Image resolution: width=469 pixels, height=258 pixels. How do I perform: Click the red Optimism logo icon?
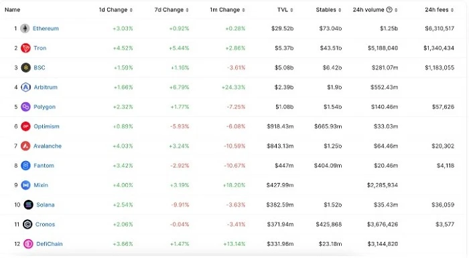pos(25,126)
